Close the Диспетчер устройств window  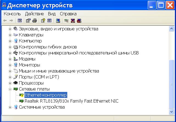click(x=170, y=5)
